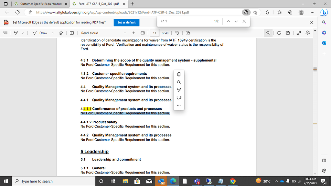Go to the next 4.1.1 search result
331x186 pixels.
coord(236,21)
